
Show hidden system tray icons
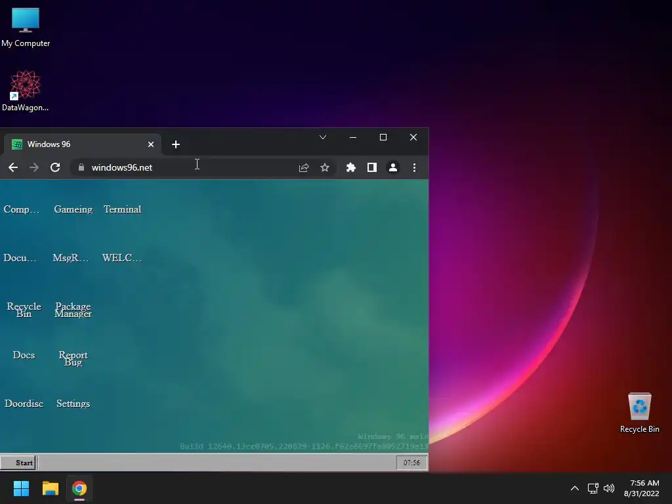[x=575, y=488]
